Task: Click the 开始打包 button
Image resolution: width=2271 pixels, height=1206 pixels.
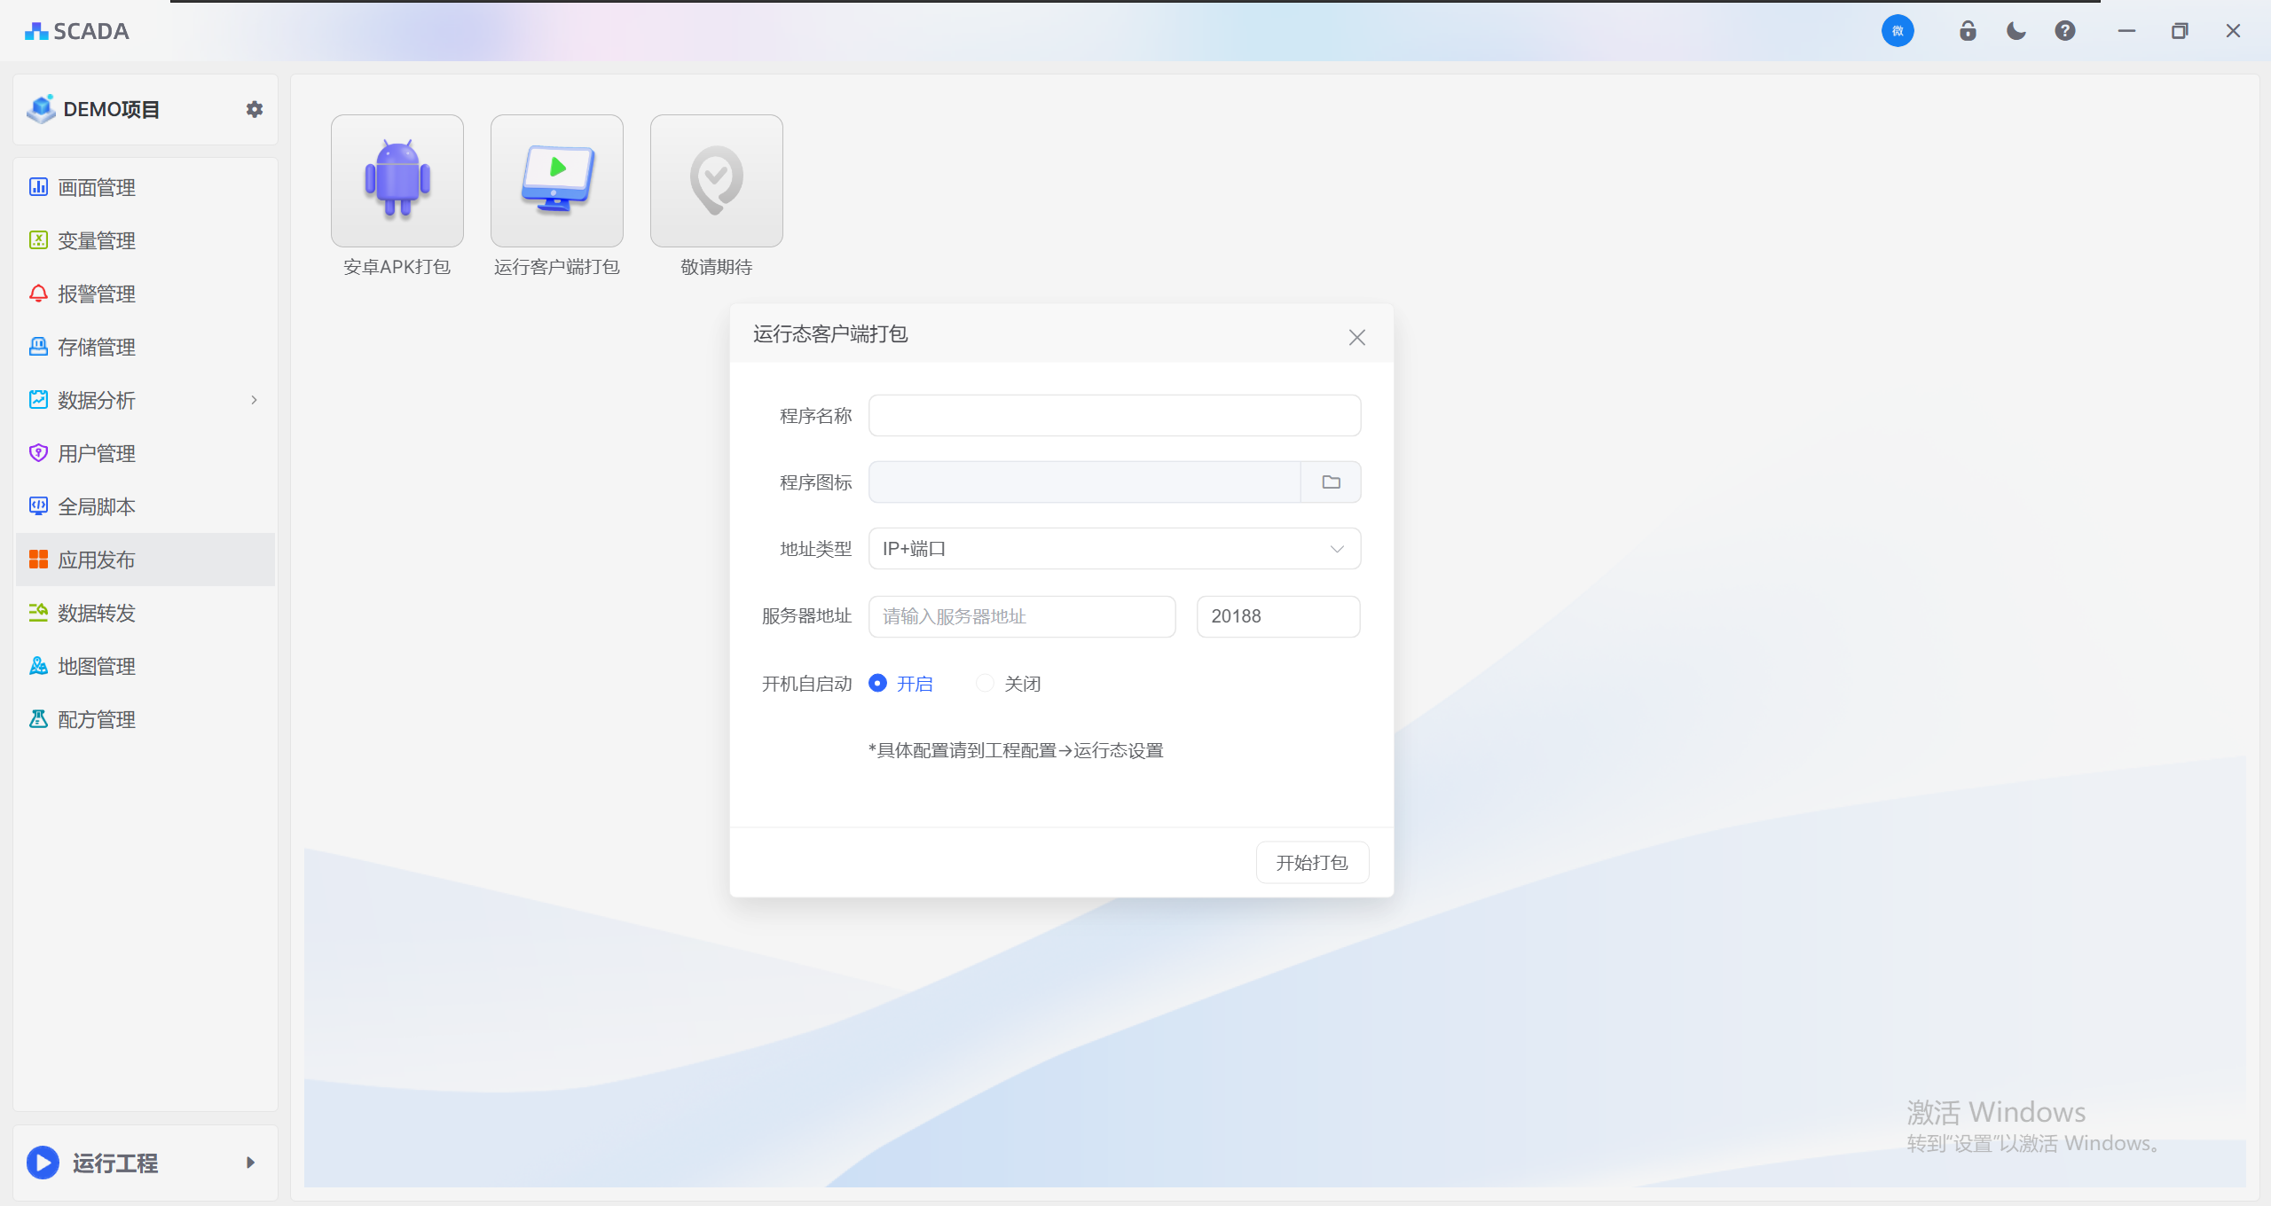Action: [1312, 862]
